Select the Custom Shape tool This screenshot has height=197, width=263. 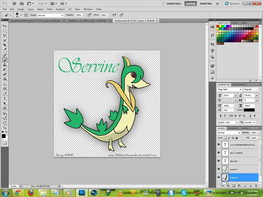5,108
